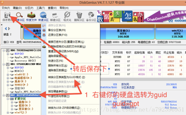Choose 快速分区(F6) in the context menu
The width and height of the screenshot is (186, 115).
(x=56, y=61)
